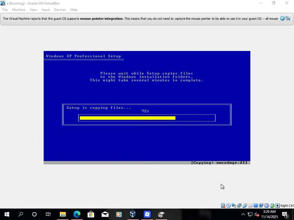Image resolution: width=294 pixels, height=220 pixels.
Task: Open the Help menu
Action: [x=74, y=10]
